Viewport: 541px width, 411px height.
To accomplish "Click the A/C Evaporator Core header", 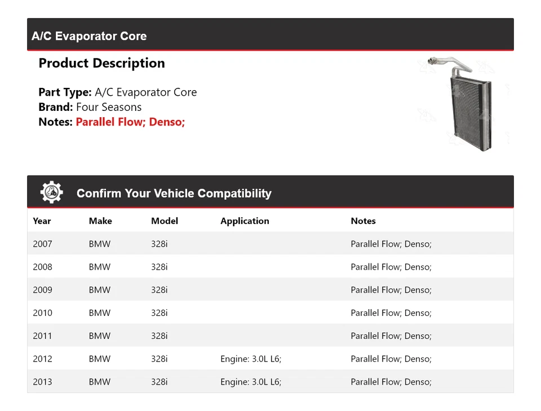I will (89, 36).
